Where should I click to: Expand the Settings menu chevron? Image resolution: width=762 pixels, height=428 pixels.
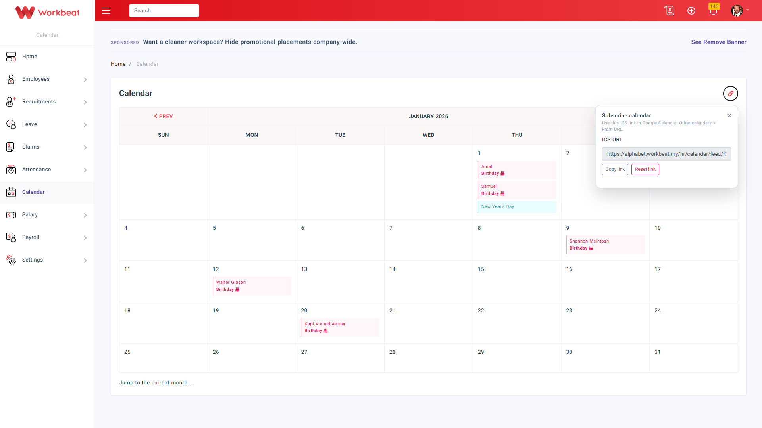(x=85, y=260)
